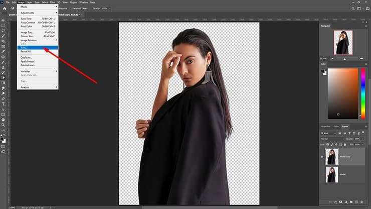The image size is (371, 209).
Task: Select the Frame tool
Action: tap(3, 46)
